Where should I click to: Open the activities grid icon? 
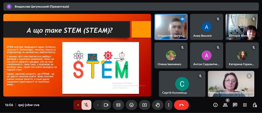pyautogui.click(x=245, y=105)
